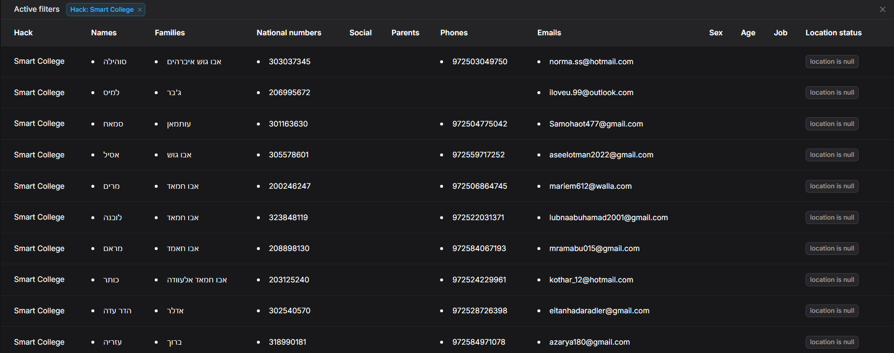Click the Age column header

[x=748, y=33]
